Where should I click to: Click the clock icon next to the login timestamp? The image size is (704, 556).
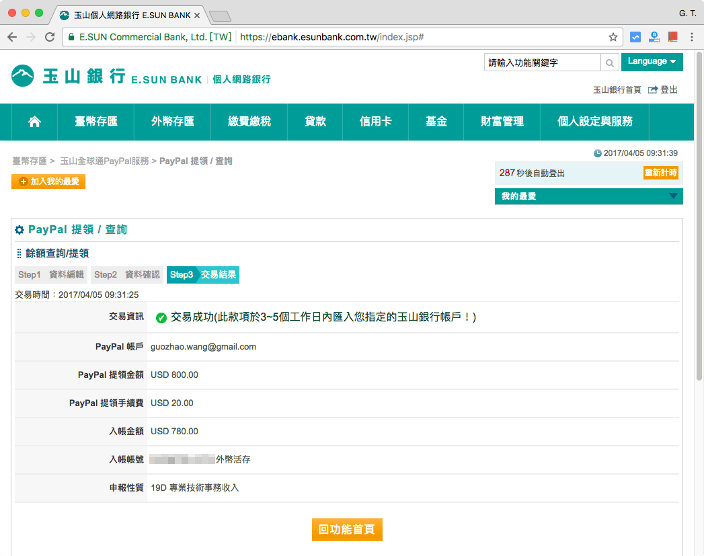(x=598, y=154)
